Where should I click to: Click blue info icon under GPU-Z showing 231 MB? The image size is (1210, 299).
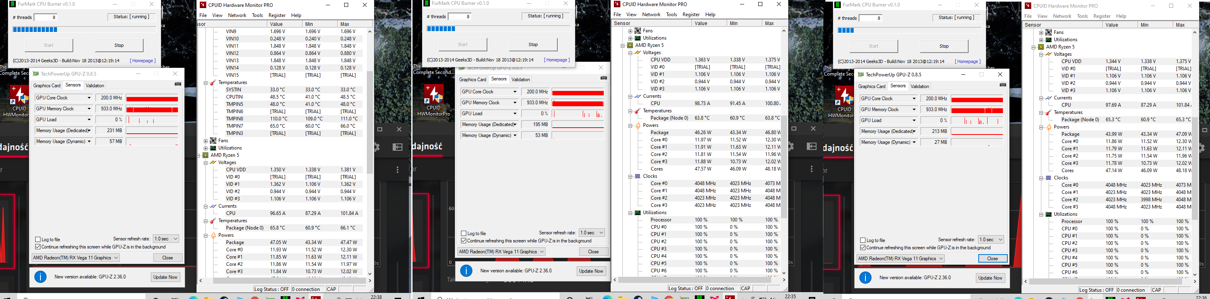point(40,276)
